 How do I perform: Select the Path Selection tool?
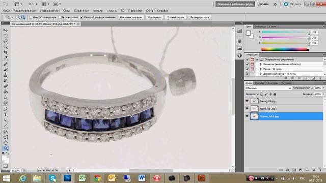(x=6, y=120)
